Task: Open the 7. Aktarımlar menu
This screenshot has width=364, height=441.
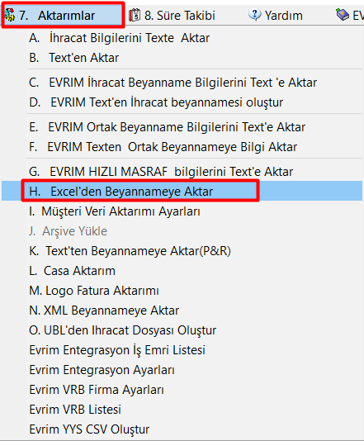Action: (63, 15)
